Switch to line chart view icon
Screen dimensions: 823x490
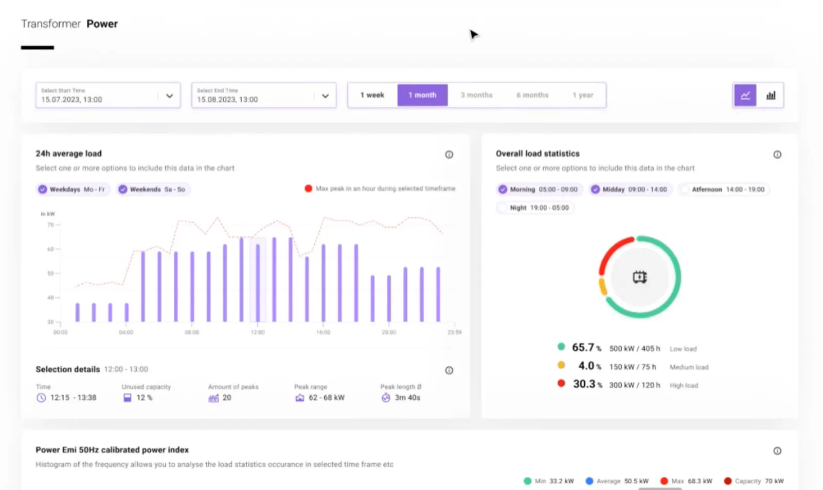(745, 95)
